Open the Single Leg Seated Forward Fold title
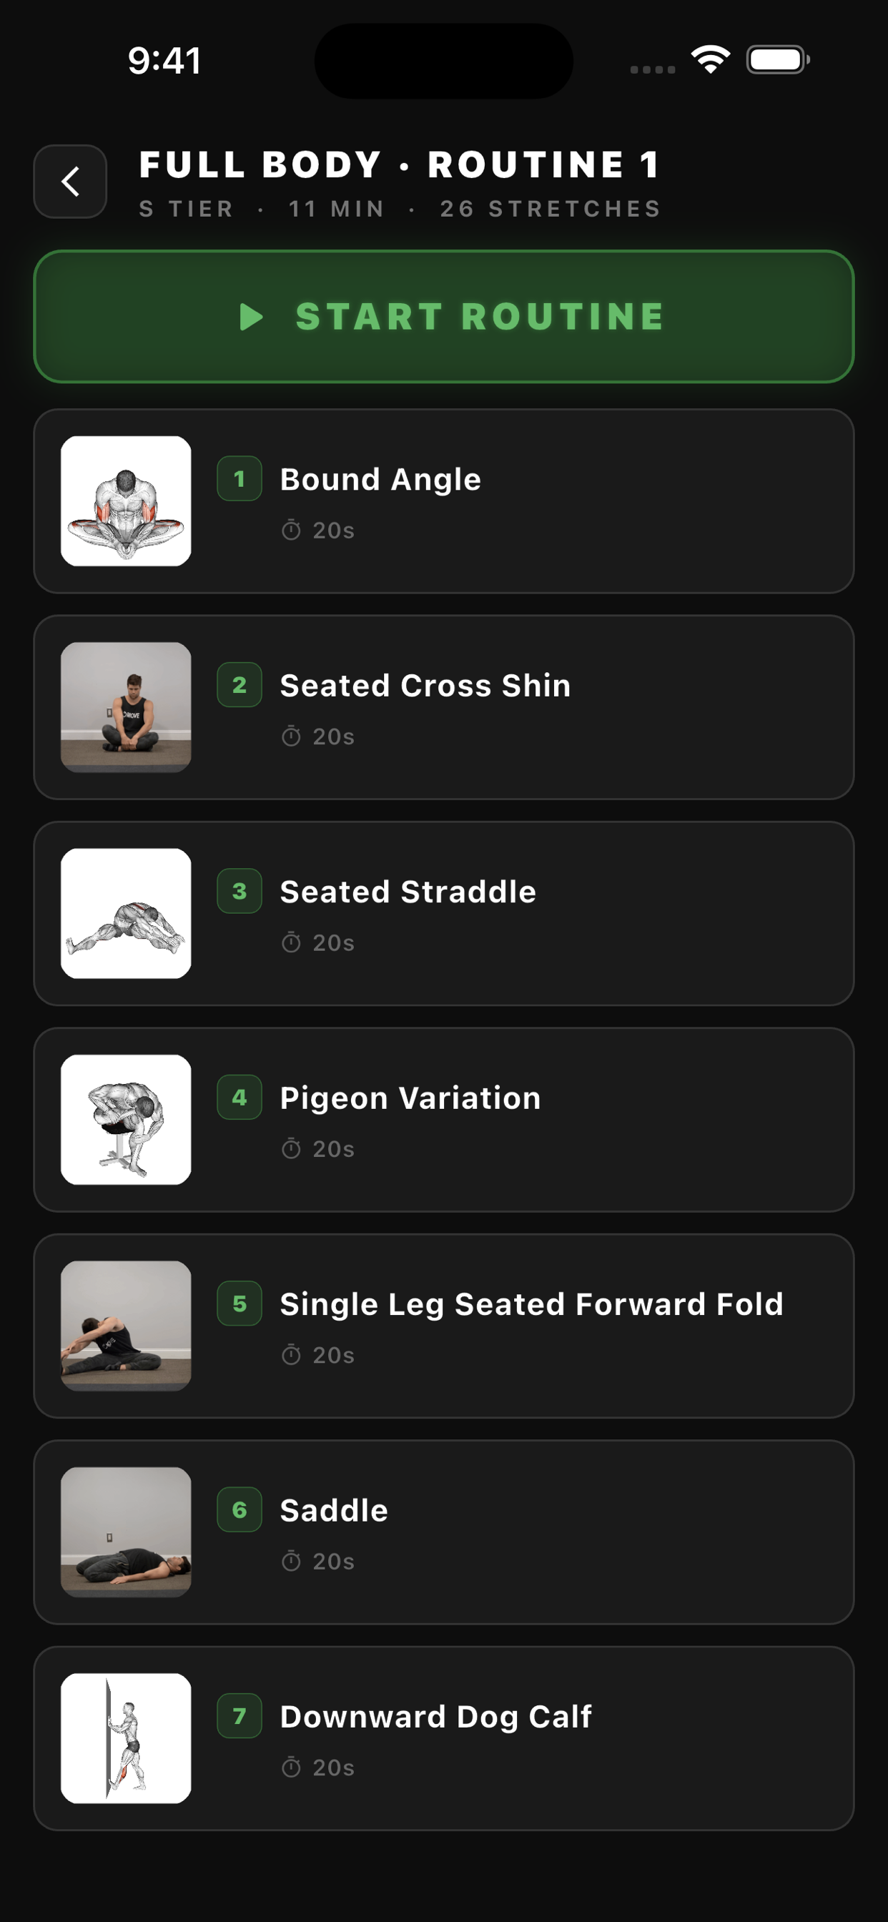Viewport: 888px width, 1922px height. pyautogui.click(x=531, y=1304)
